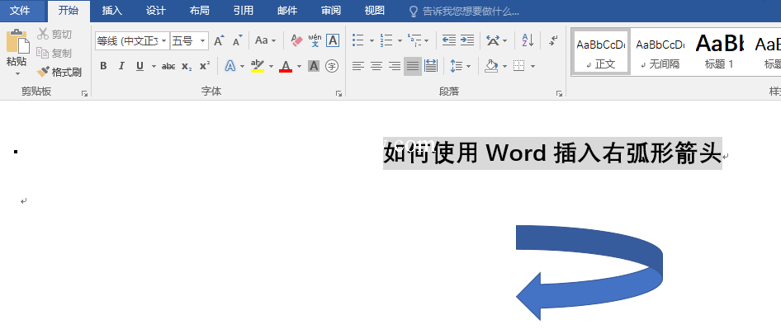This screenshot has height=334, width=781.
Task: Switch to the Review (审阅) tab
Action: [x=331, y=11]
